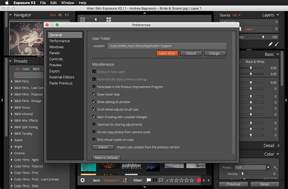Select Performance in Preferences sidebar
The width and height of the screenshot is (288, 189).
pyautogui.click(x=60, y=41)
